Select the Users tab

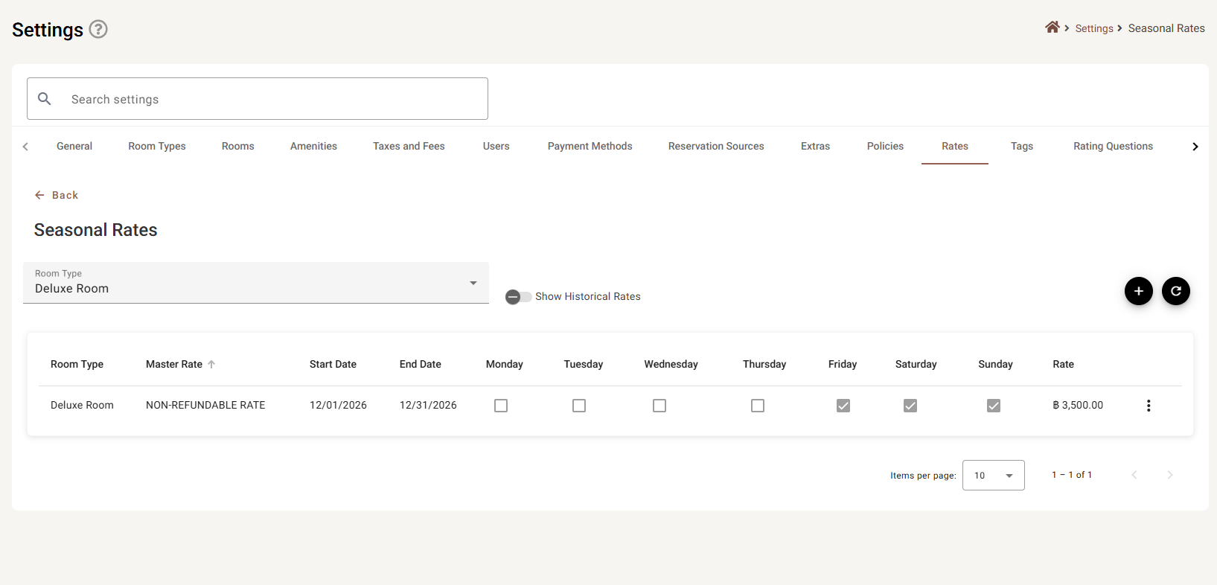[x=496, y=146]
